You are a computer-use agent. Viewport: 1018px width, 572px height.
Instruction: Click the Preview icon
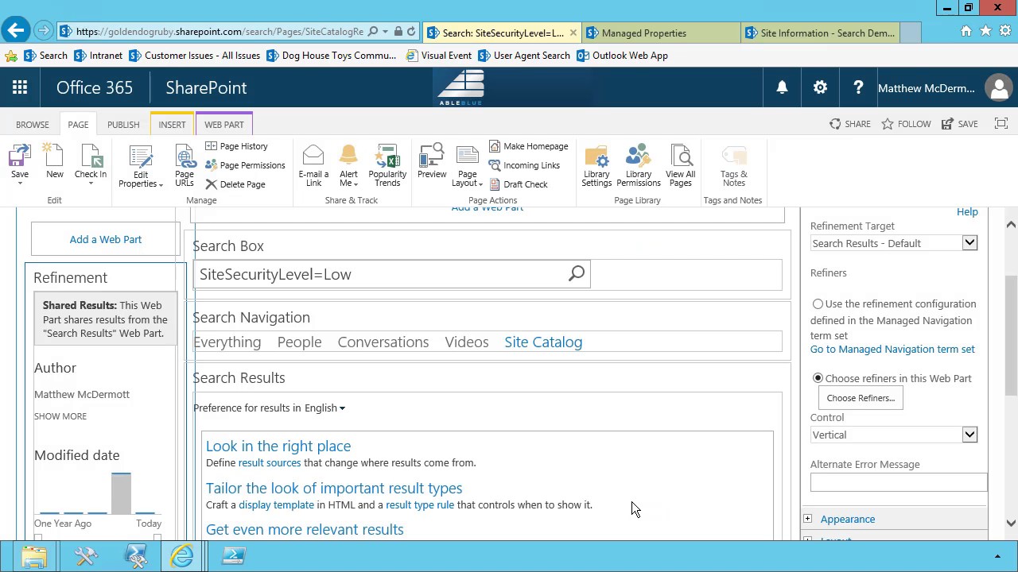pyautogui.click(x=432, y=157)
